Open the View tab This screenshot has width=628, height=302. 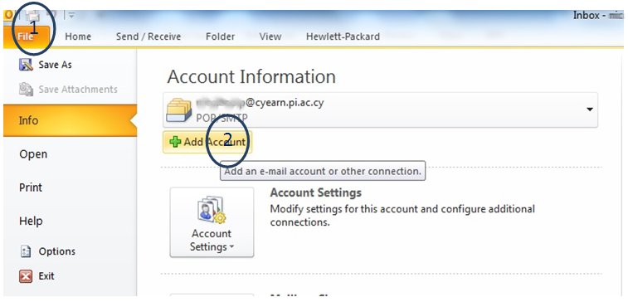click(x=270, y=37)
